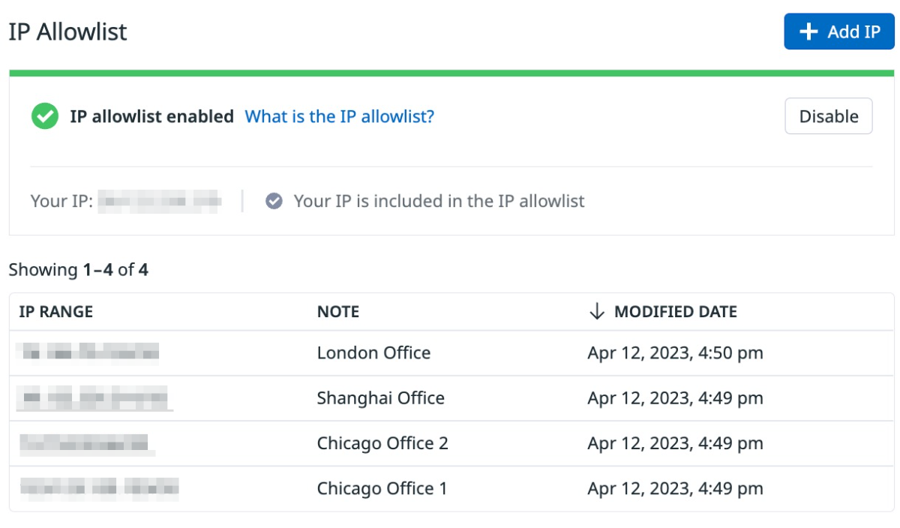Click the green allowlist enabled checkmark icon
This screenshot has height=528, width=900.
point(45,116)
